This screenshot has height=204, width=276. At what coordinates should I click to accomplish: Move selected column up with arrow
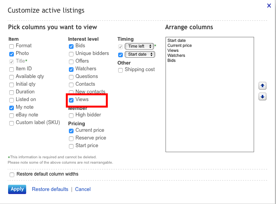(x=262, y=86)
